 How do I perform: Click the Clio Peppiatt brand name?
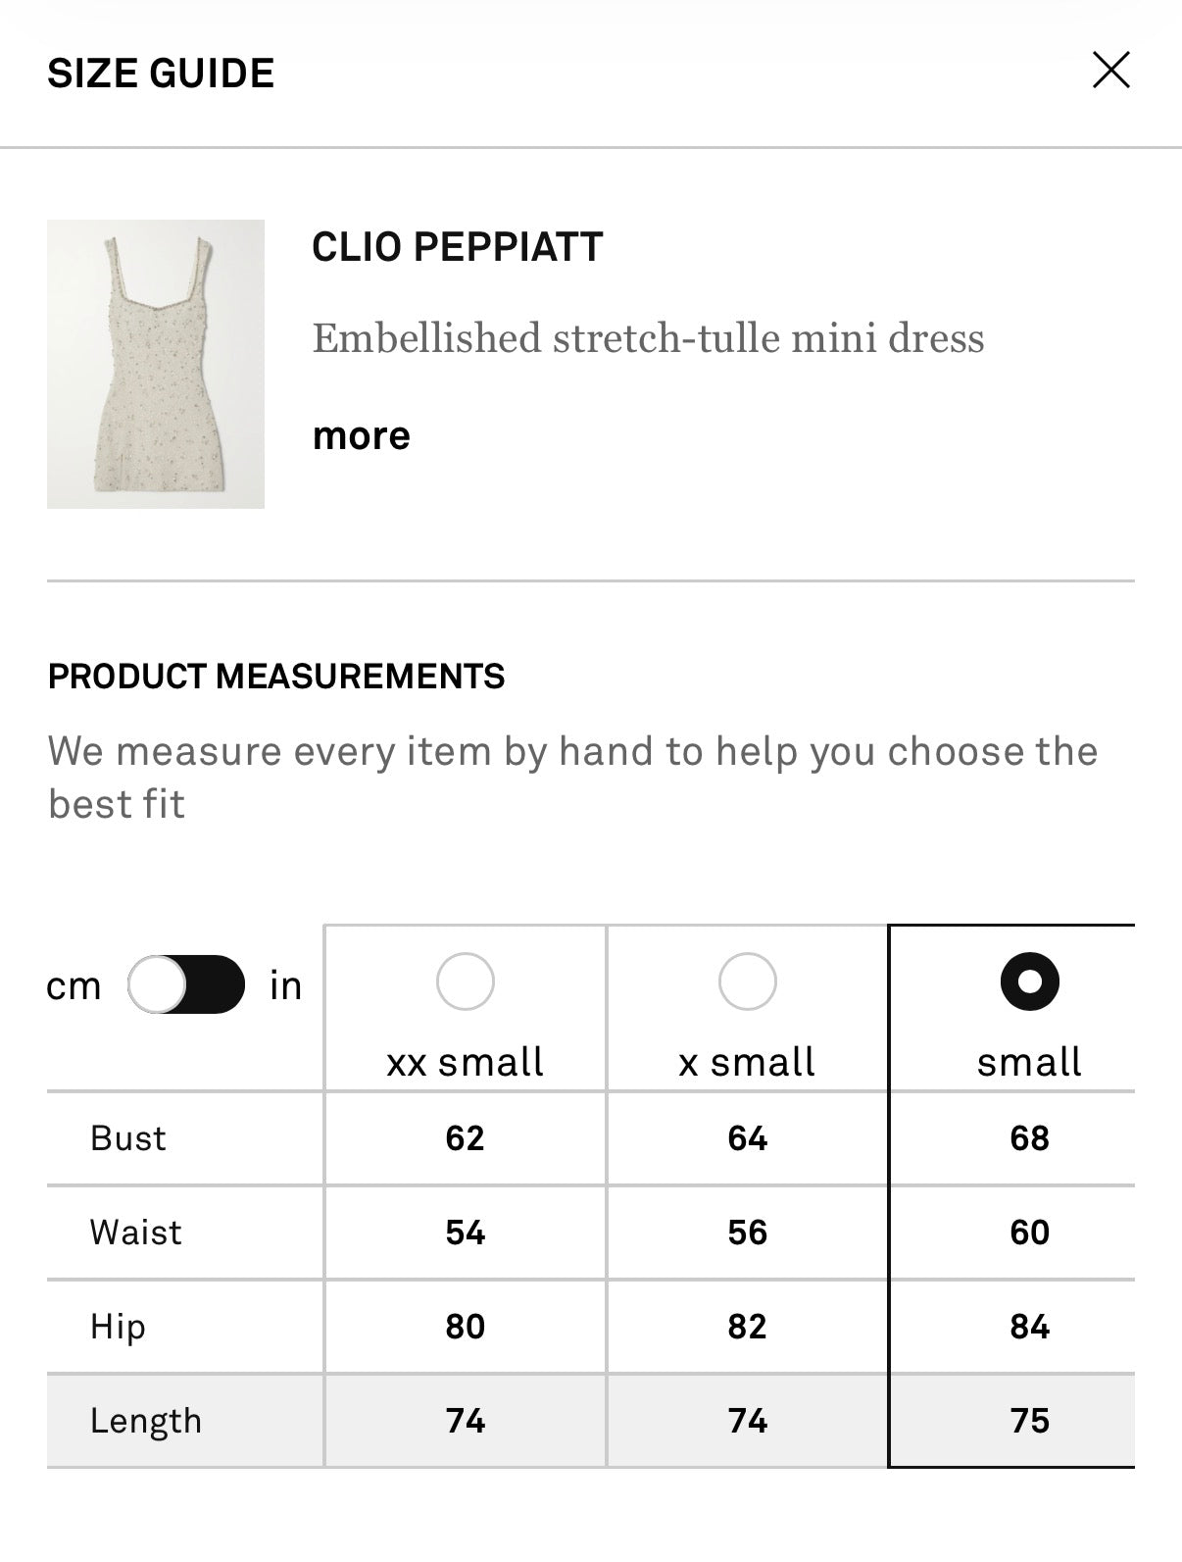(x=457, y=247)
